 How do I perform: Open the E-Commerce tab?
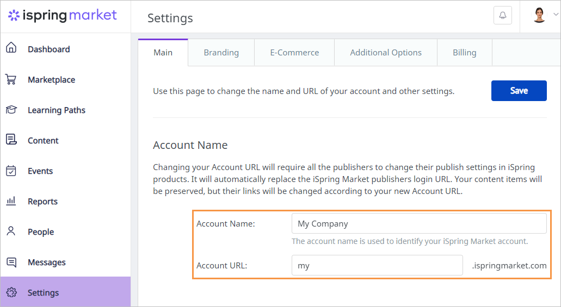click(x=294, y=53)
